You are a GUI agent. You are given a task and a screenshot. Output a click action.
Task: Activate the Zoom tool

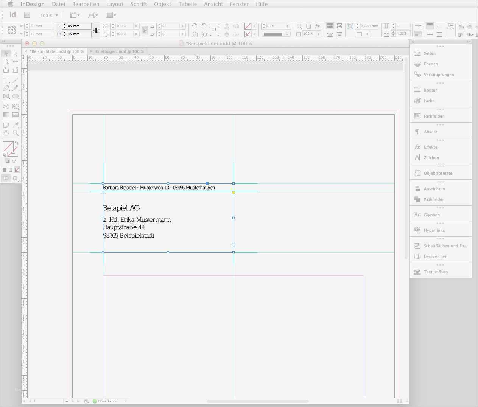tap(16, 133)
